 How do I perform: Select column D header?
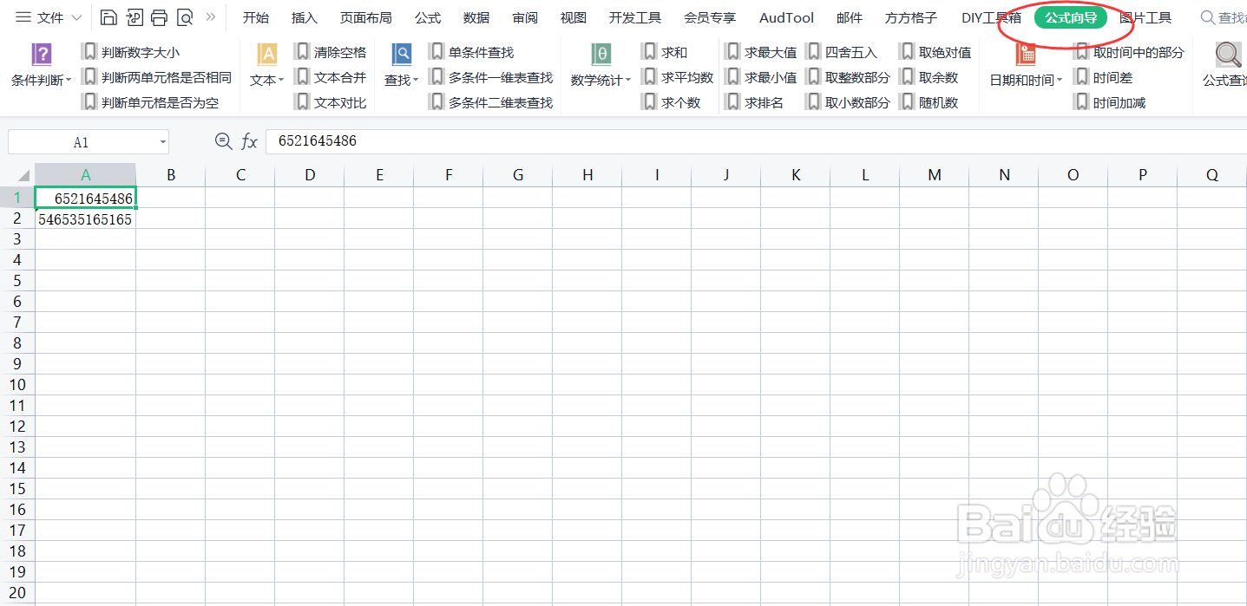[310, 175]
